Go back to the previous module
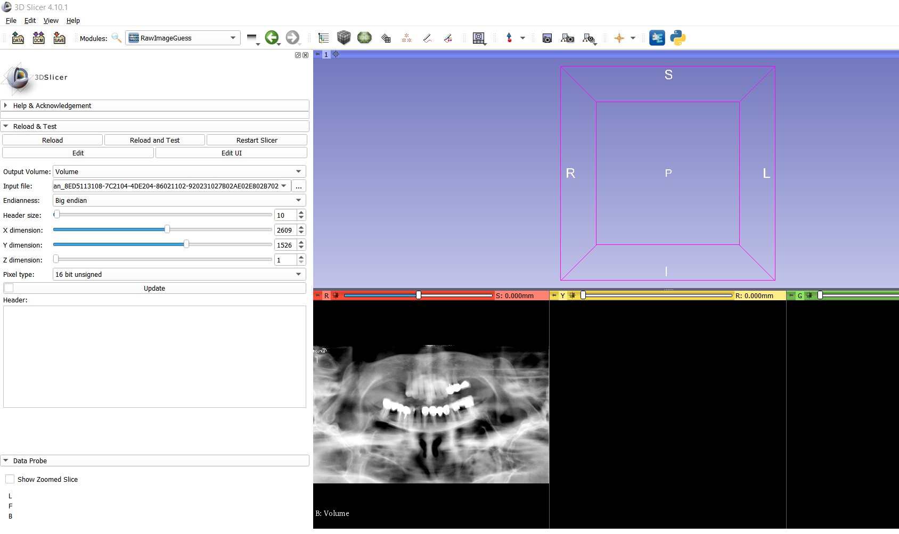Viewport: 899px width, 534px height. [x=272, y=38]
